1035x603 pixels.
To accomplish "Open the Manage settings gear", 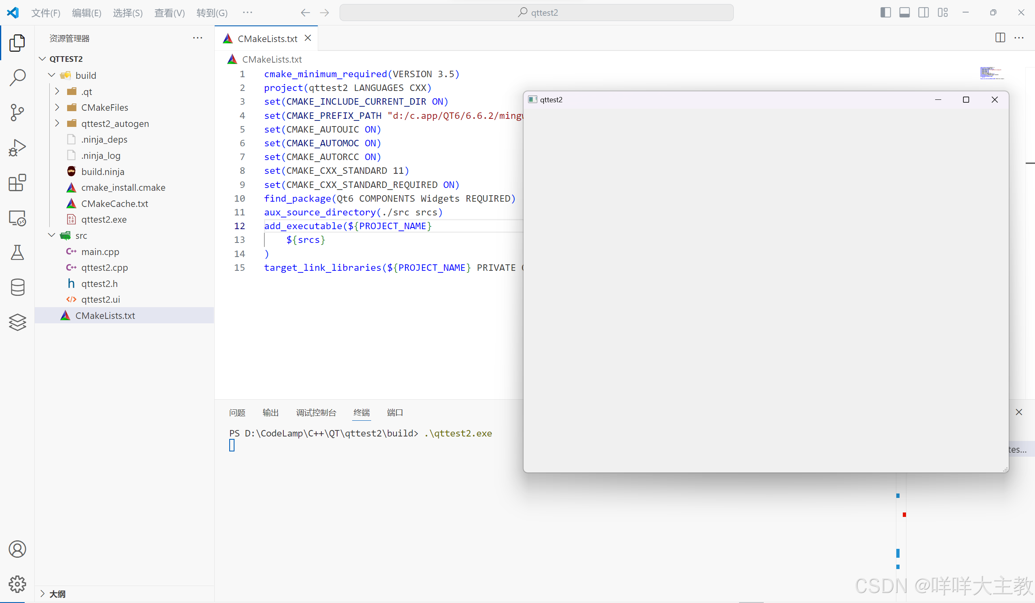I will [x=17, y=584].
